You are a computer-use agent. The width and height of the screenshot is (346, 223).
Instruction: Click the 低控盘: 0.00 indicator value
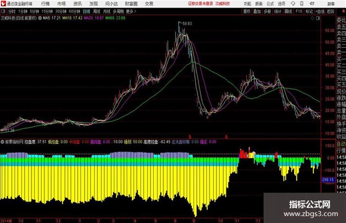(x=58, y=142)
